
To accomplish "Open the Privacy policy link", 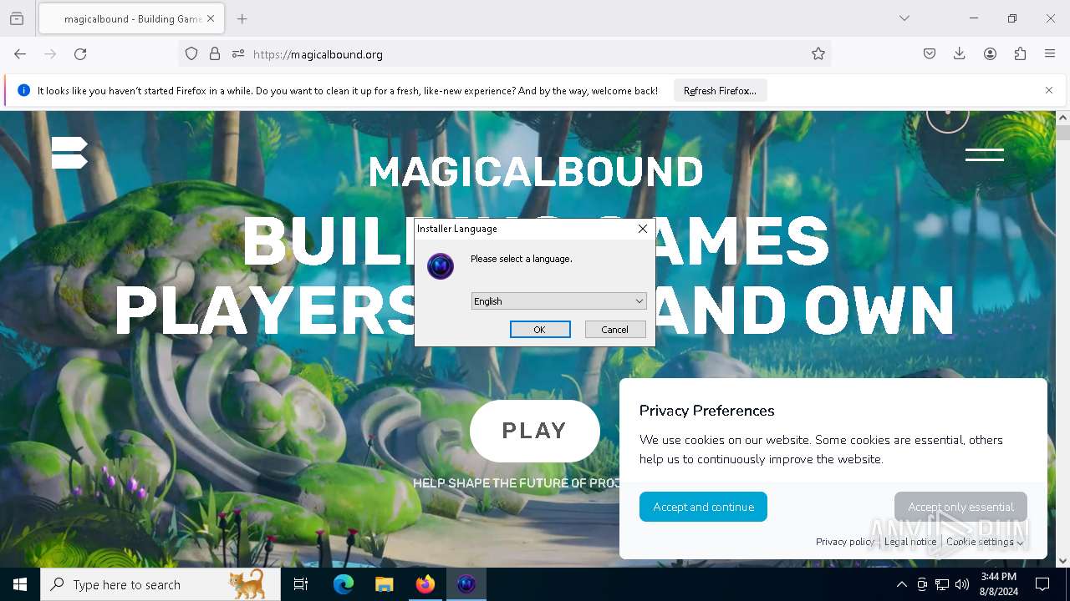I will [845, 542].
